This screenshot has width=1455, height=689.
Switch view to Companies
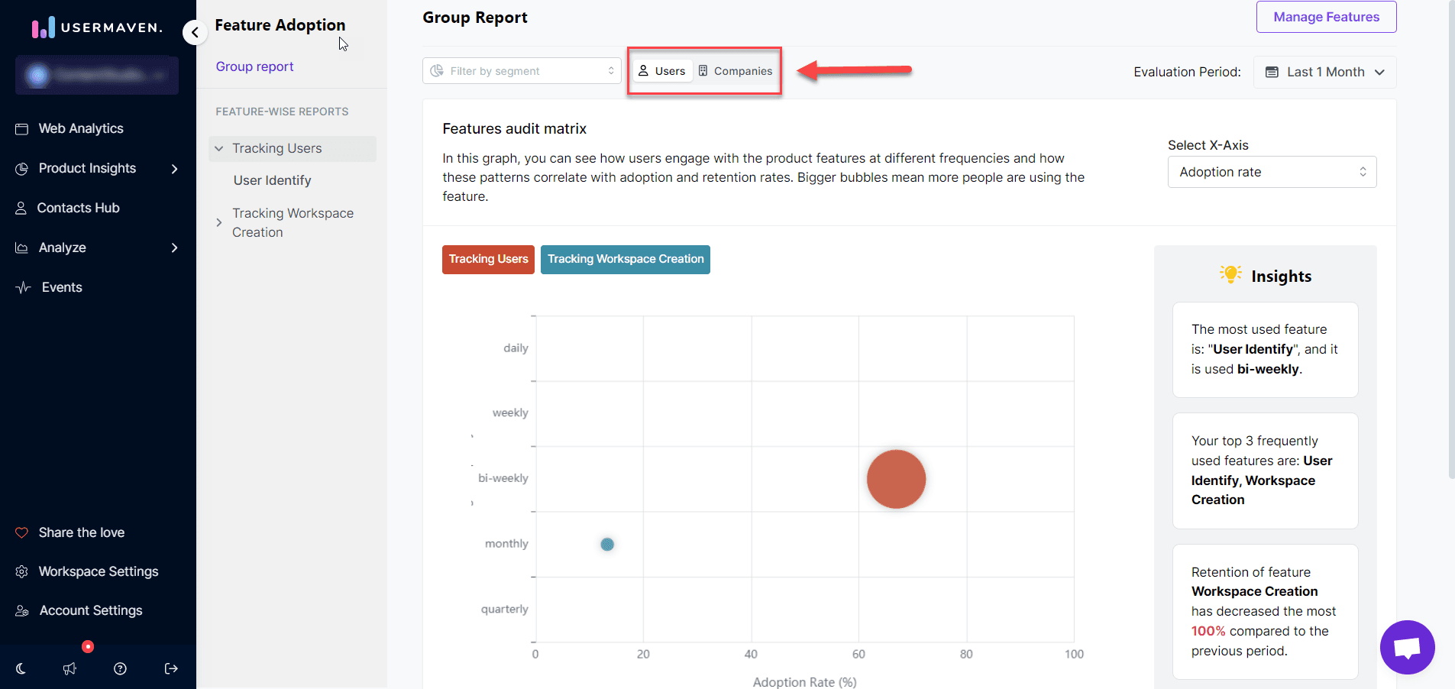click(x=736, y=71)
